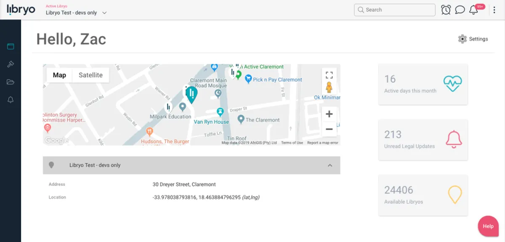
Task: Open the Help button
Action: coord(488,226)
